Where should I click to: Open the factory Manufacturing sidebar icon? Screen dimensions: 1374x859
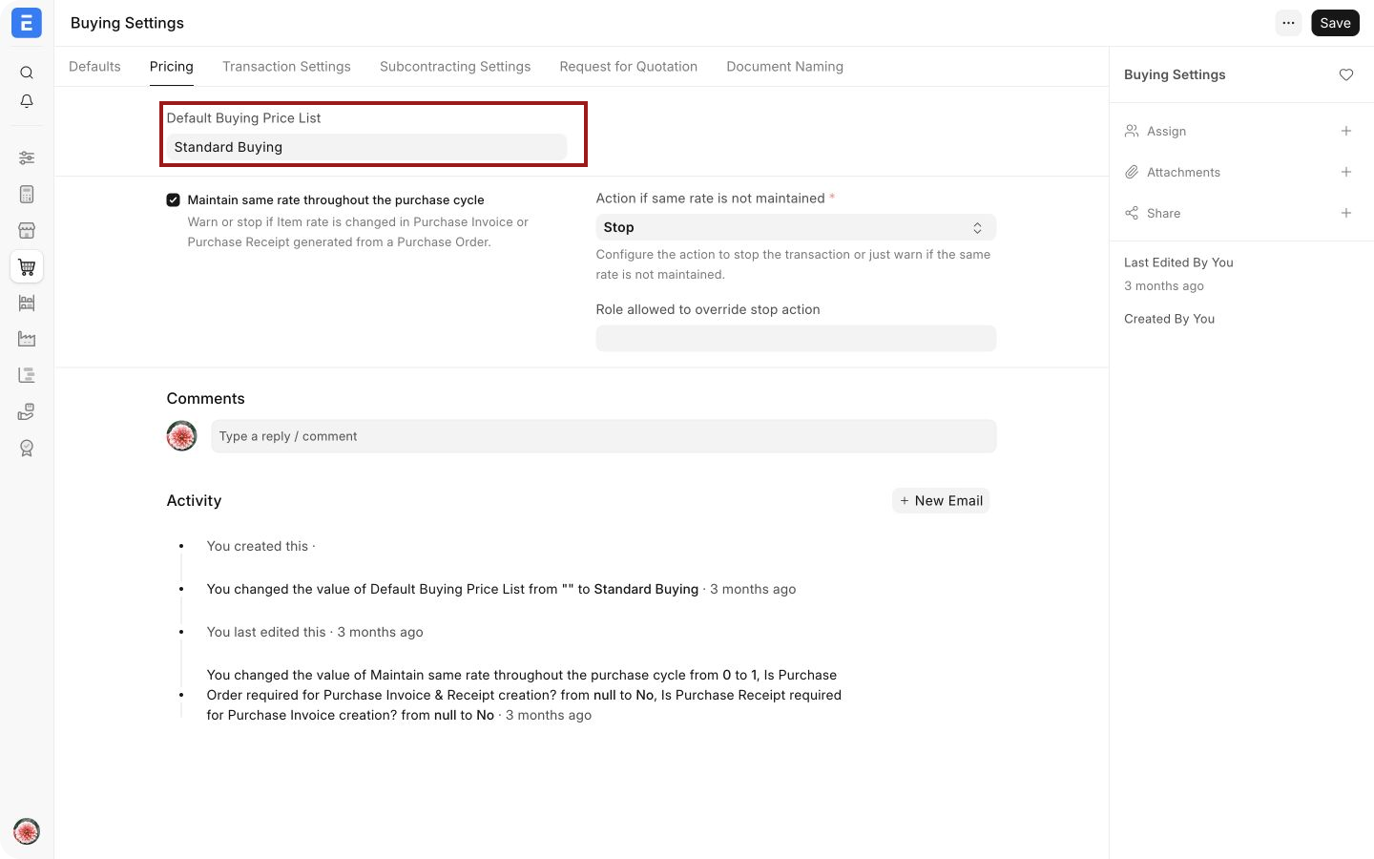coord(27,339)
